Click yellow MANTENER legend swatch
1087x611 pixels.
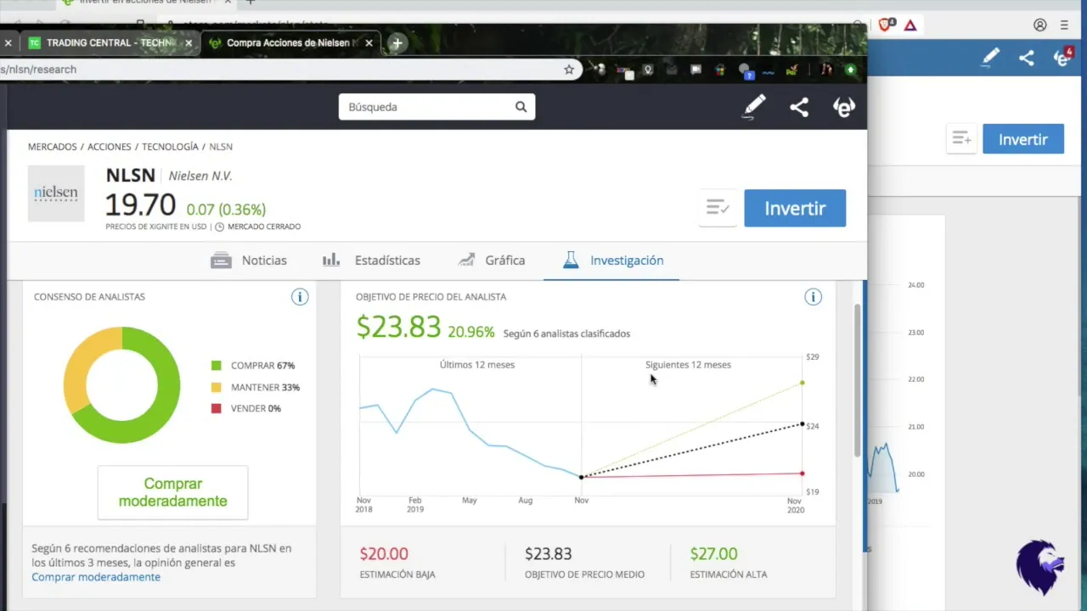tap(217, 387)
